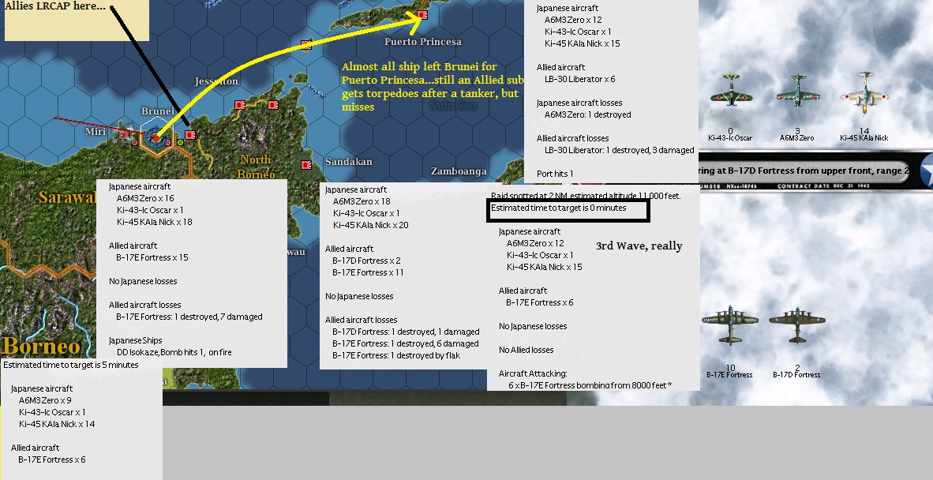Click the count '10' above B-17E Fortress label
The image size is (933, 480).
tap(731, 368)
